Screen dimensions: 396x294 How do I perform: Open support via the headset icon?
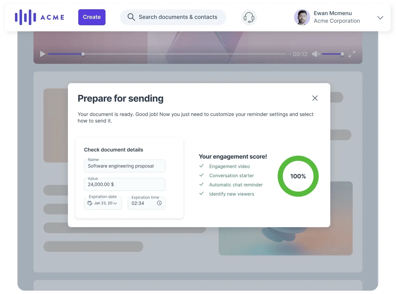pos(249,17)
